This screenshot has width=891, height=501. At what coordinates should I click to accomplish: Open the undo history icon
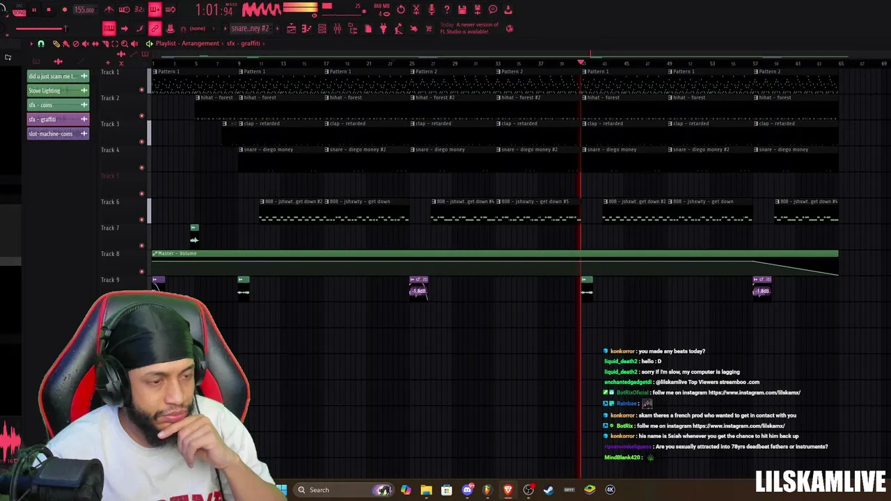(x=401, y=10)
